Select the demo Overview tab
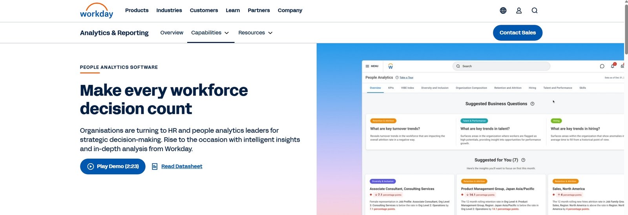628x215 pixels. pos(375,88)
